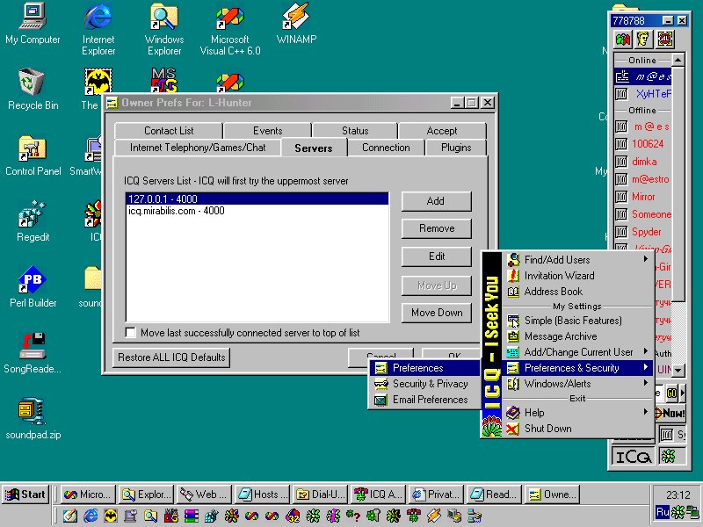Screen dimensions: 703x527
Task: Click the red-green people icon in ICQ window
Action: click(623, 40)
